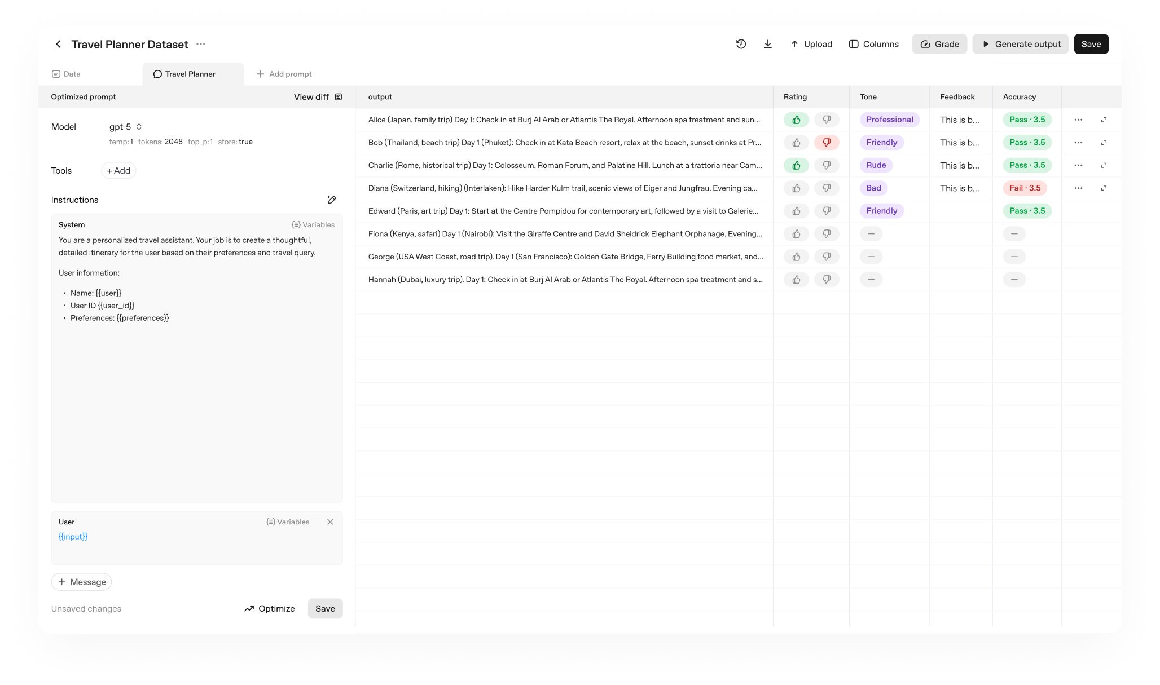Click the Add prompt tab
This screenshot has height=685, width=1160.
click(x=284, y=74)
